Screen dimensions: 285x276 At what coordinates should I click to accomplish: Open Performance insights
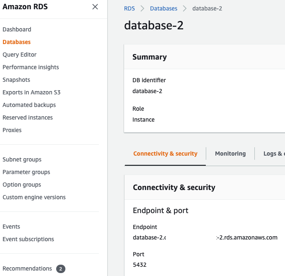(31, 67)
